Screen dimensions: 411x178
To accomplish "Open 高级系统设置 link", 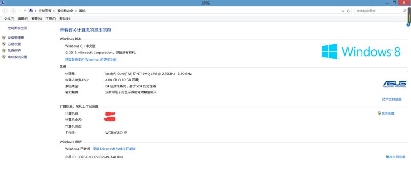I will pyautogui.click(x=17, y=57).
